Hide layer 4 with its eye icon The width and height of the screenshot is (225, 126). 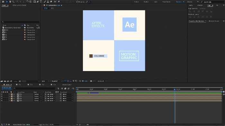click(x=2, y=101)
